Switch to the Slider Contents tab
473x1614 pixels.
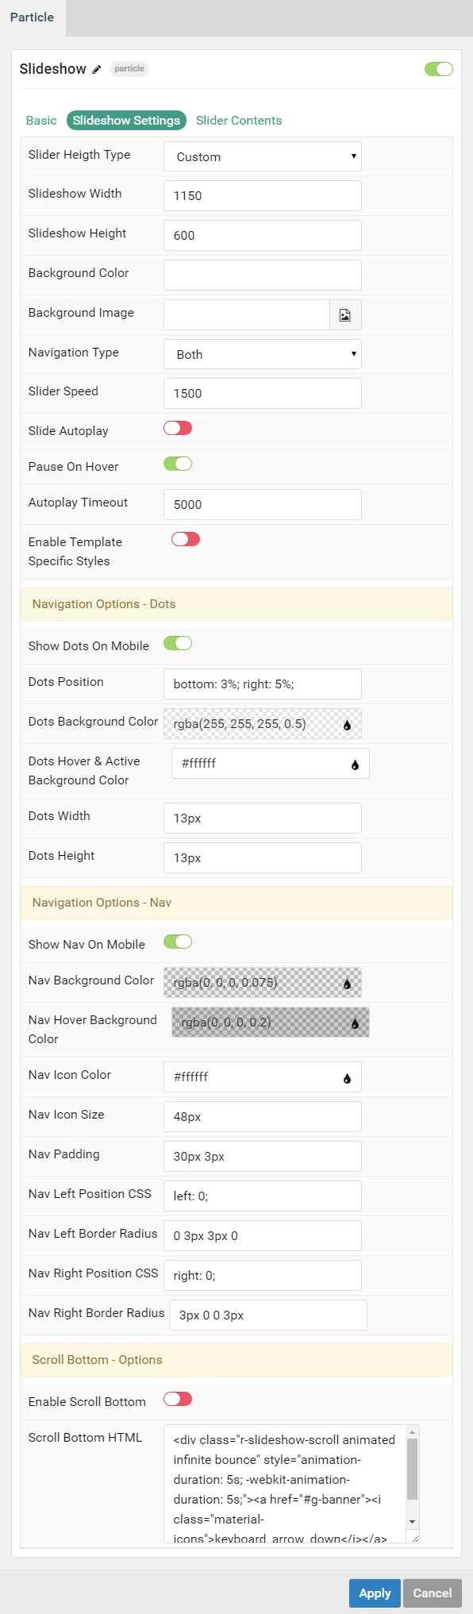[x=239, y=121]
